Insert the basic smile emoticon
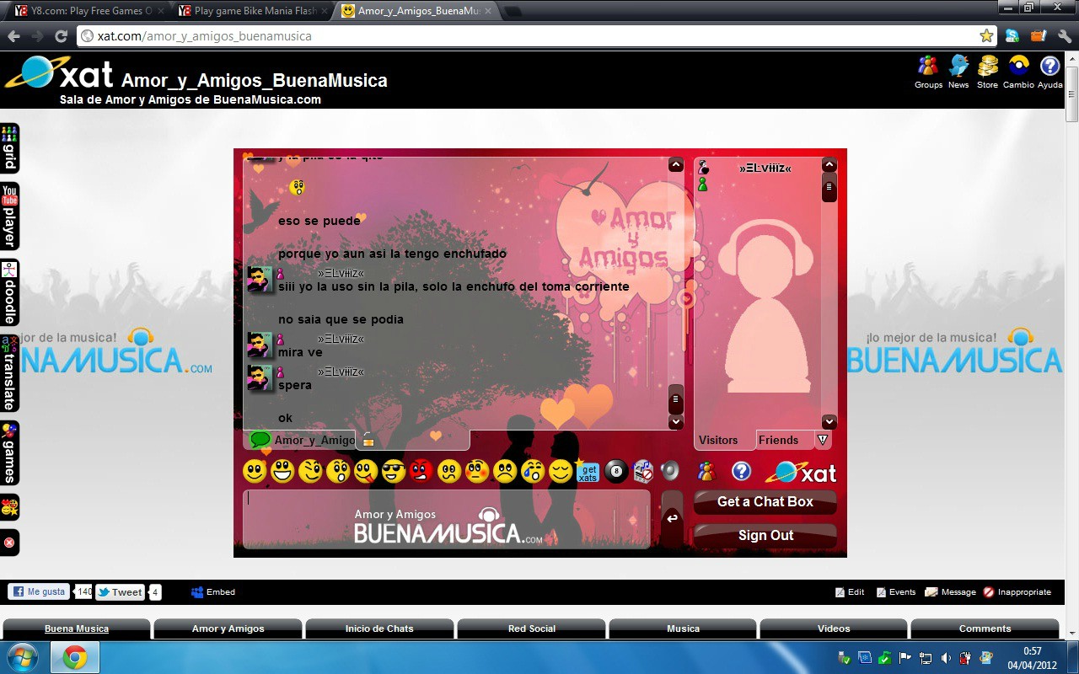This screenshot has width=1079, height=674. point(255,471)
